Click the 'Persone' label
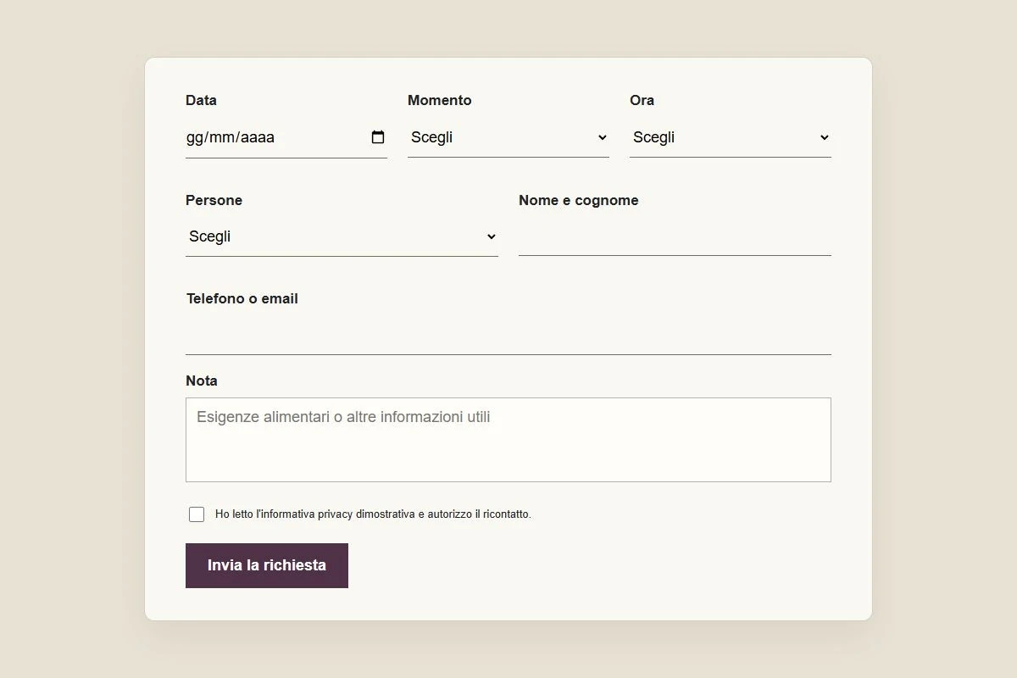The width and height of the screenshot is (1017, 678). point(214,200)
